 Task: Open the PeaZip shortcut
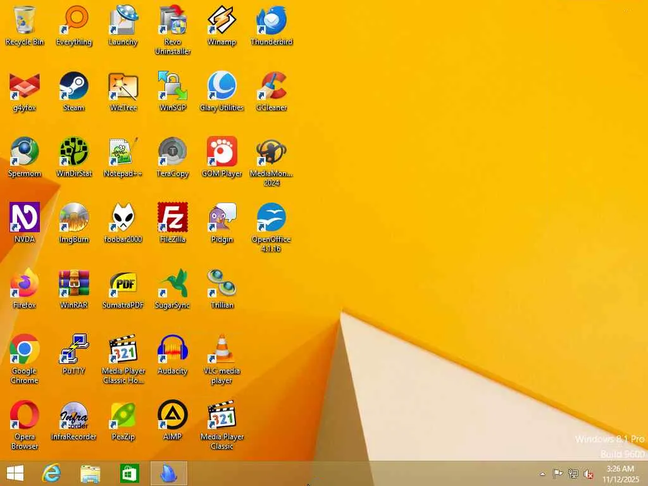(x=123, y=420)
